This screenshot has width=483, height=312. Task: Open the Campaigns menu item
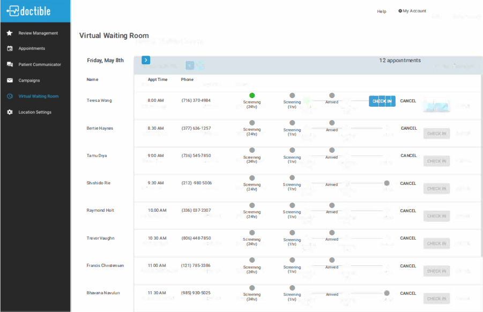[x=29, y=80]
